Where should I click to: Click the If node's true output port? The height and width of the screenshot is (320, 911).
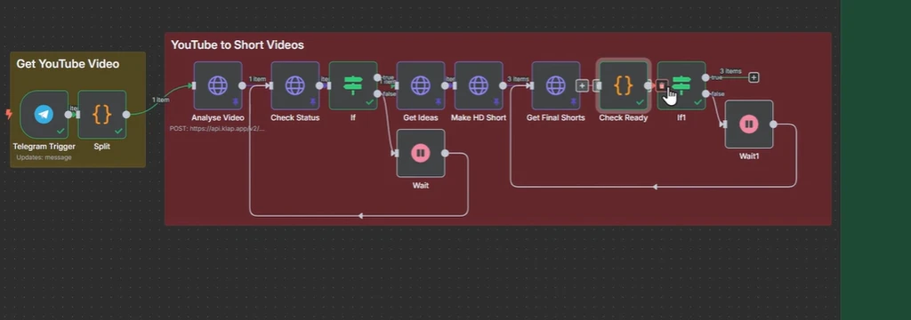pos(377,77)
